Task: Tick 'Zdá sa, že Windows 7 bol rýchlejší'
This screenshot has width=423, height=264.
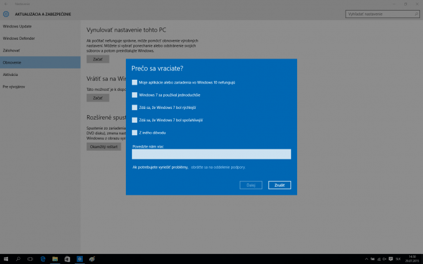Action: tap(135, 108)
